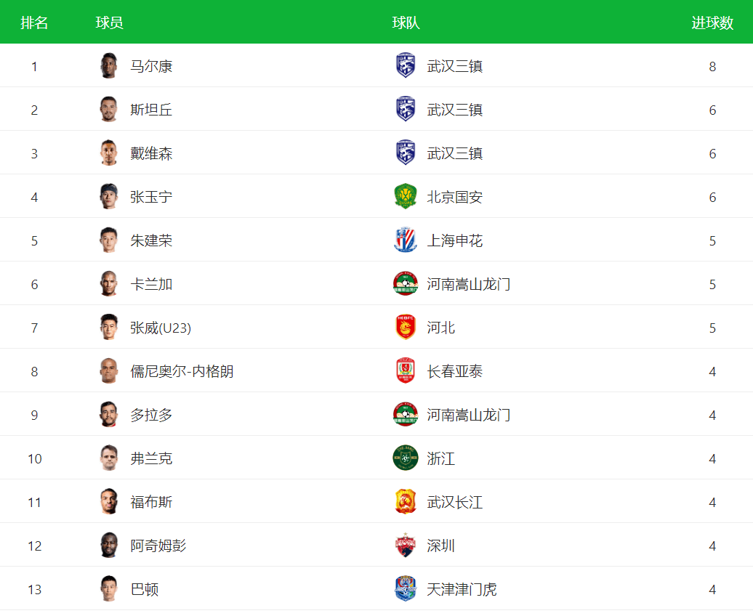Click the Wuhan Three Towns logo beside 马尔康
The width and height of the screenshot is (753, 616).
click(x=406, y=66)
